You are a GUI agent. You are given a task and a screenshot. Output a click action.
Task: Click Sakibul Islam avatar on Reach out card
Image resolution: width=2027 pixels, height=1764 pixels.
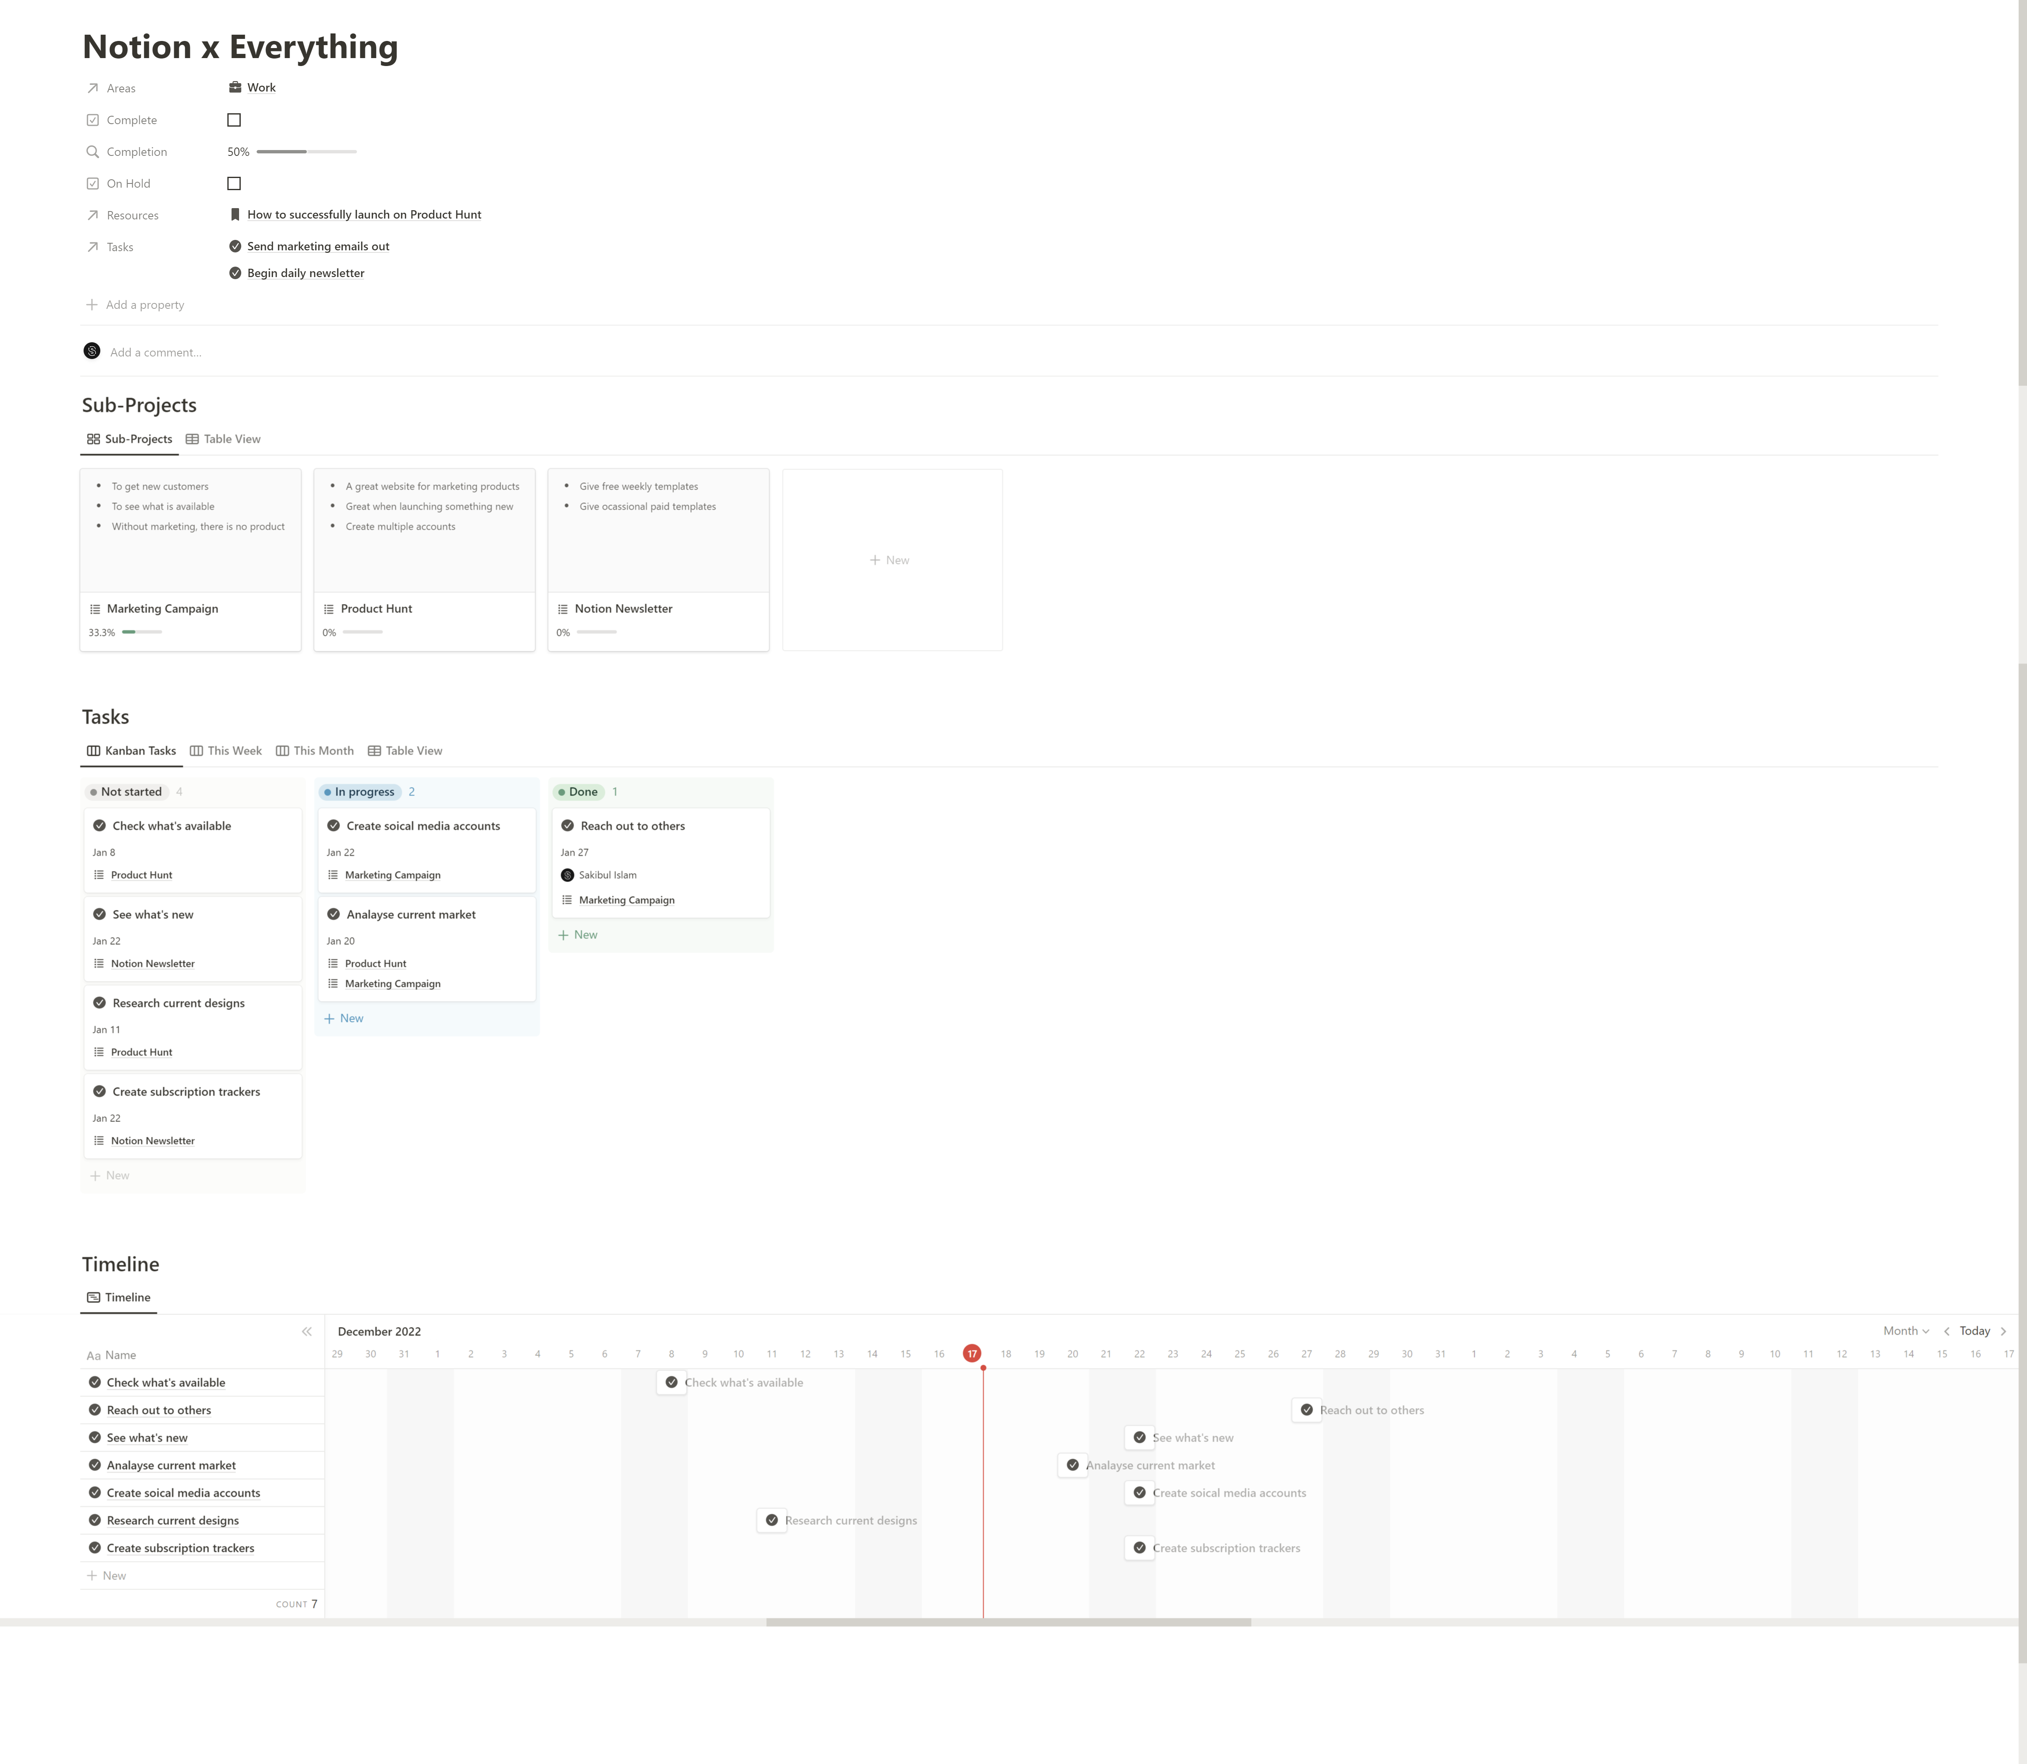click(568, 875)
